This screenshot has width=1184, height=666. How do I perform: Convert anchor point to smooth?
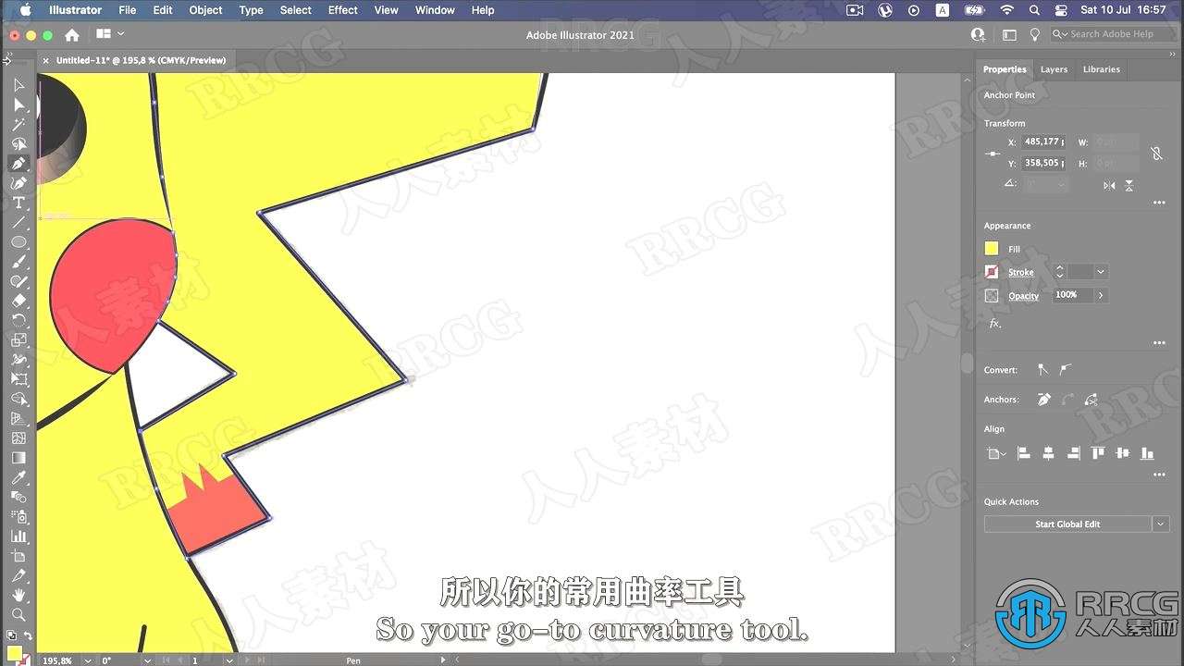click(1066, 369)
